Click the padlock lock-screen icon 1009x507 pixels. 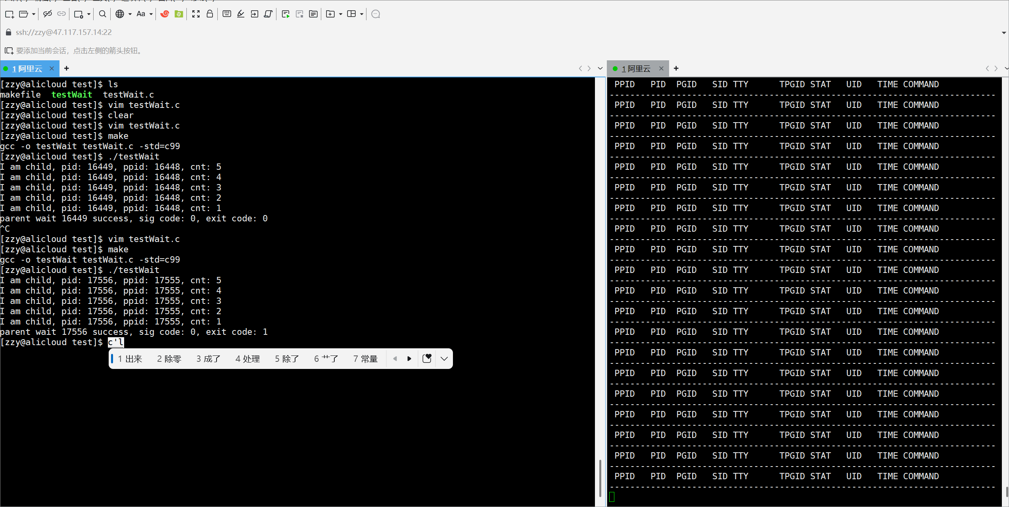tap(210, 14)
